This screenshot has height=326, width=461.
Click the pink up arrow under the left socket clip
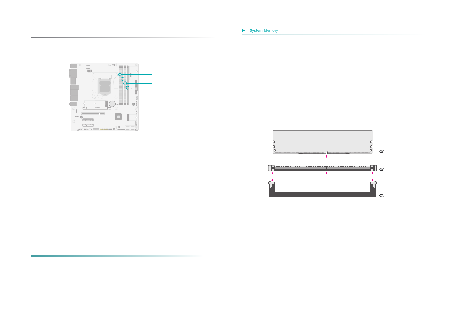272,173
